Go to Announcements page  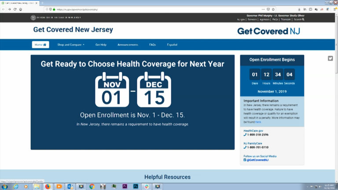(128, 44)
